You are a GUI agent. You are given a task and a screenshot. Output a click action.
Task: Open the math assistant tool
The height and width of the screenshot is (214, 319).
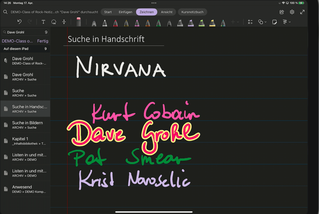tap(250, 22)
